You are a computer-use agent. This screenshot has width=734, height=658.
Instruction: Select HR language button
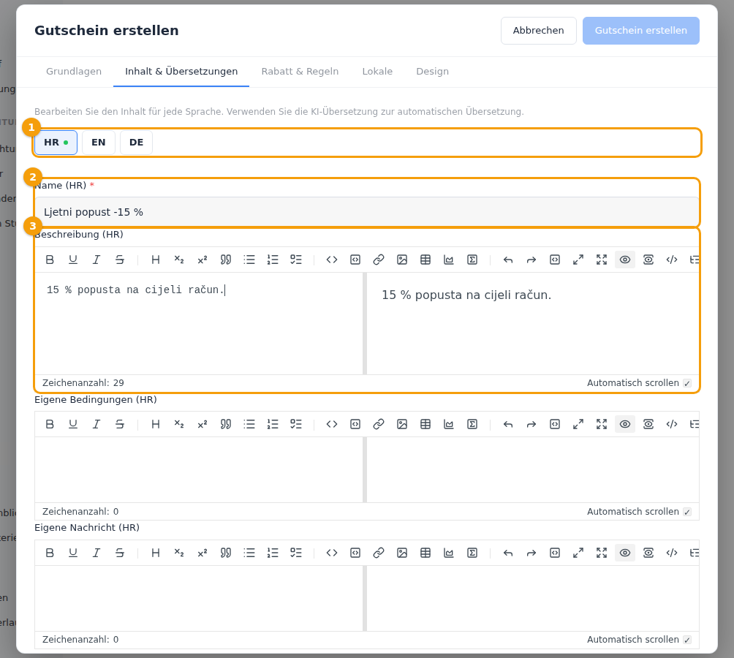56,143
